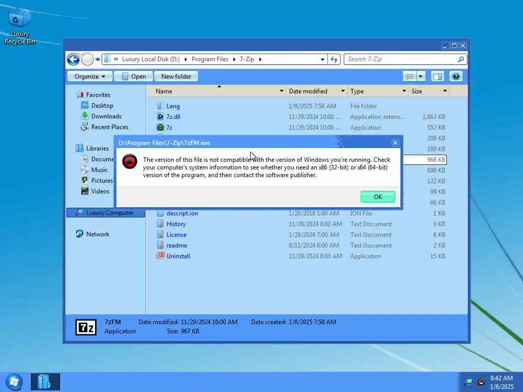Select the Uninstall application
This screenshot has height=392, width=523.
(x=178, y=256)
